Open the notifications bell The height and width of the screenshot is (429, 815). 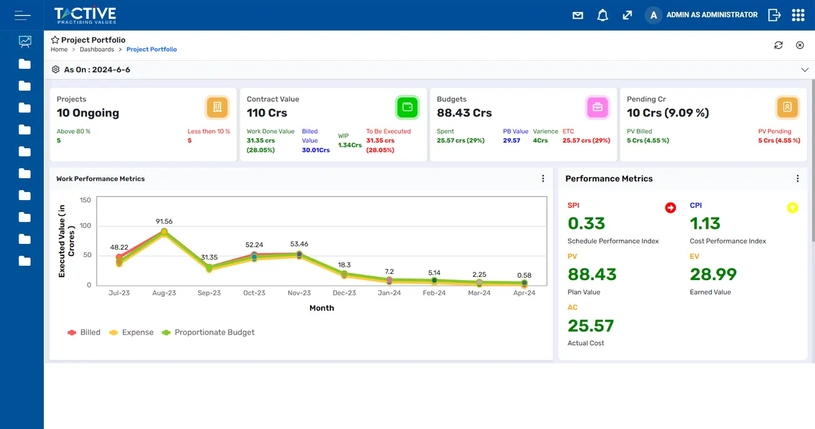pos(602,14)
